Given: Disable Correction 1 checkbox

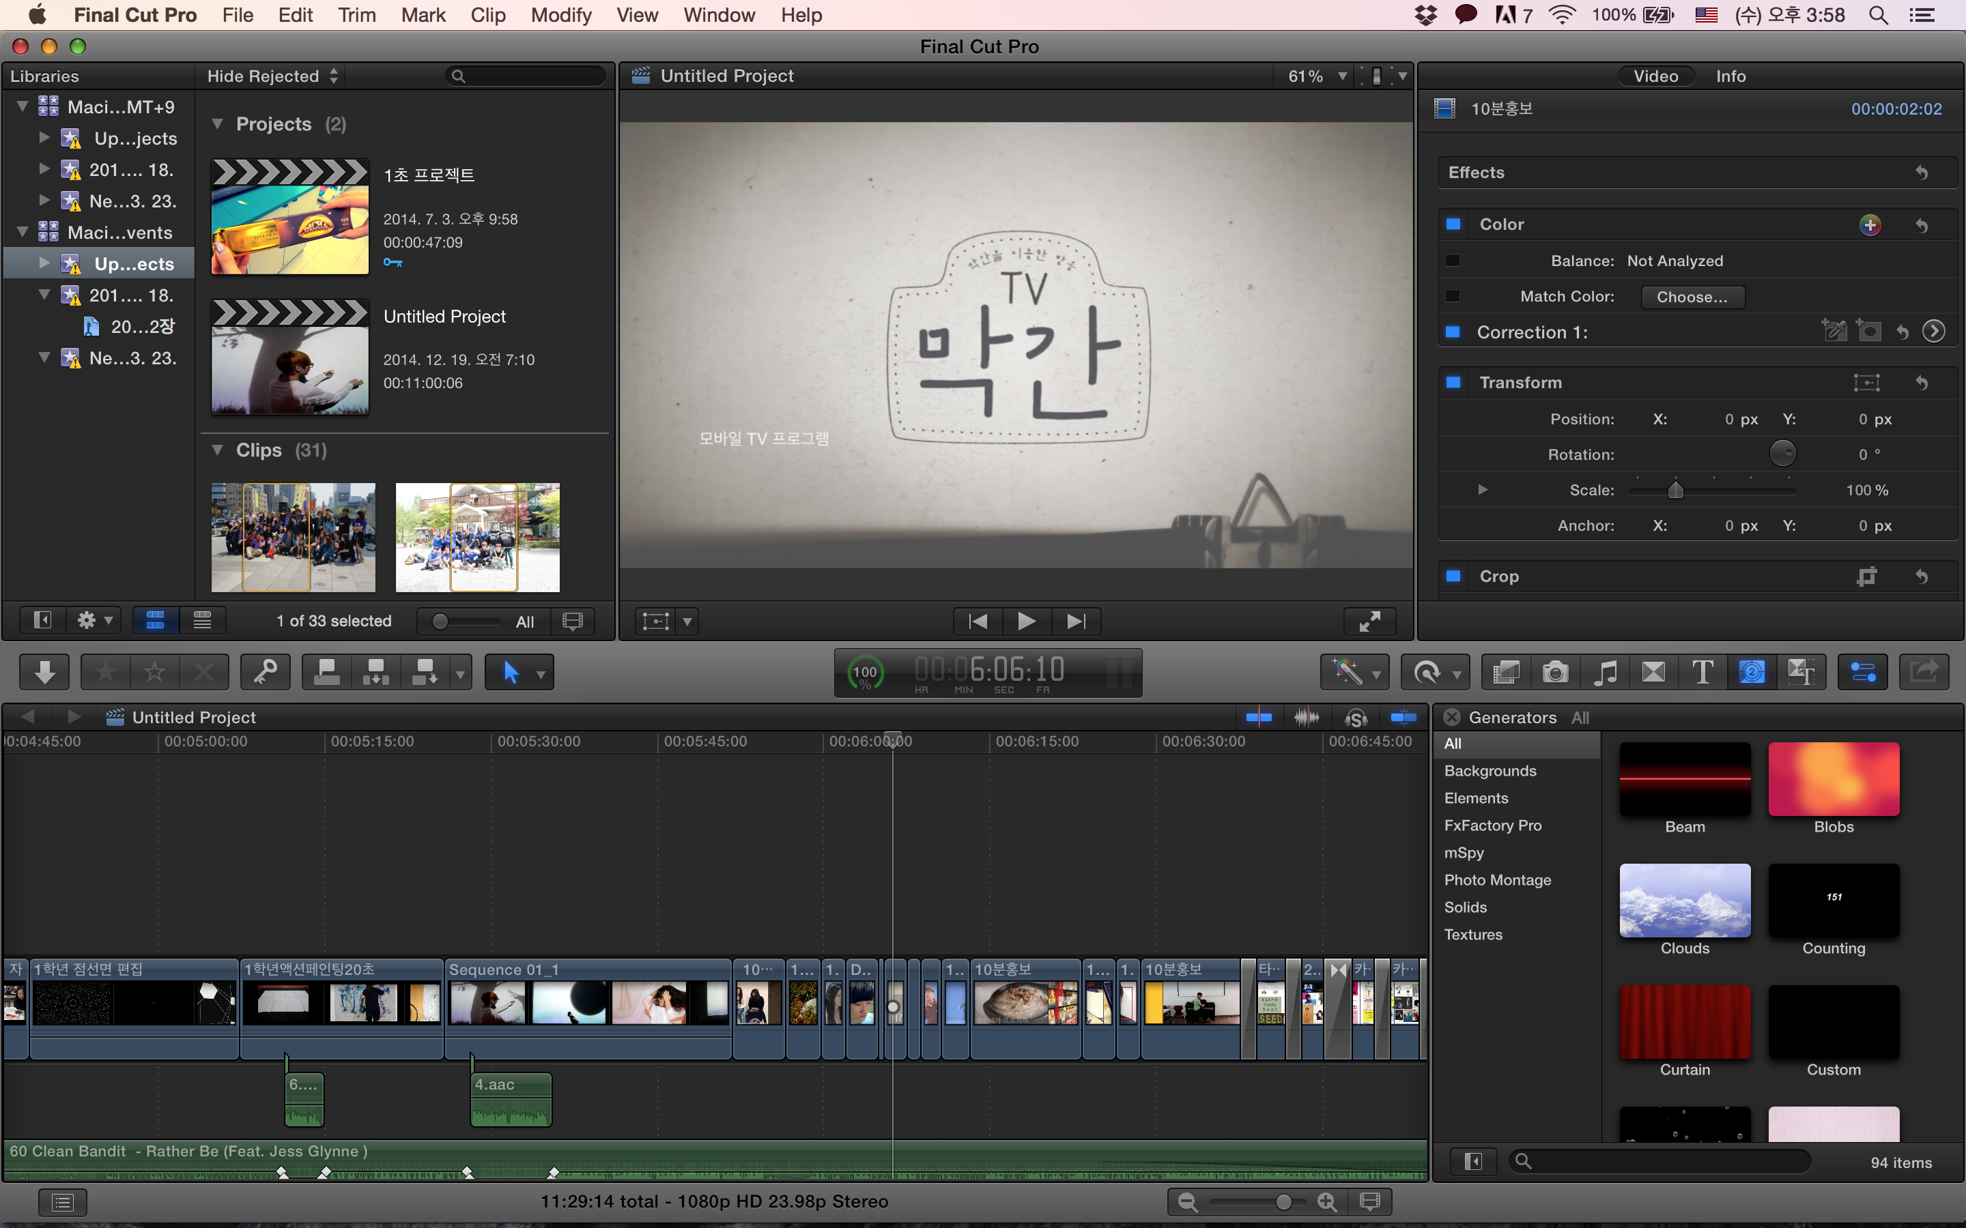Looking at the screenshot, I should pos(1453,332).
